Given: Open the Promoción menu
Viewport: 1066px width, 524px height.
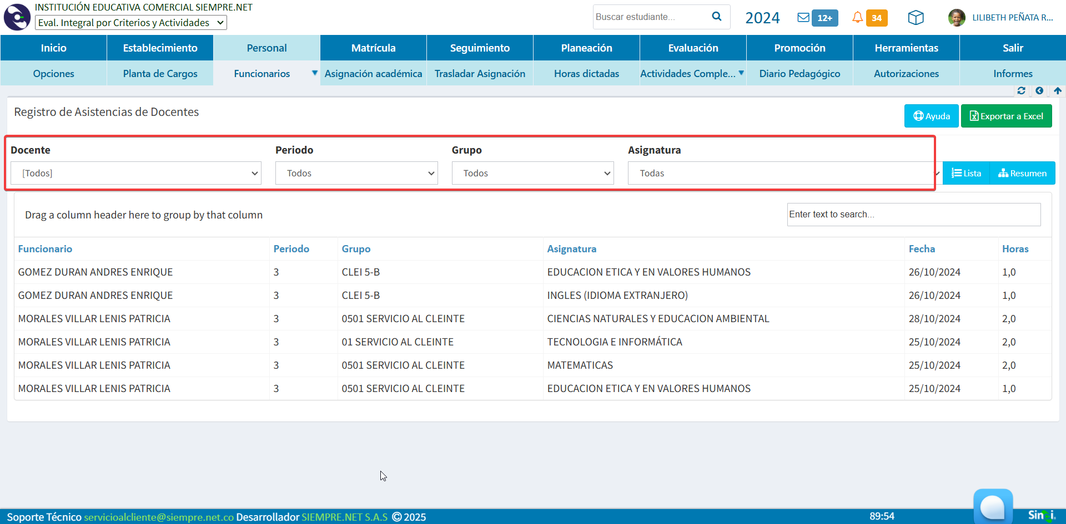Looking at the screenshot, I should 799,48.
